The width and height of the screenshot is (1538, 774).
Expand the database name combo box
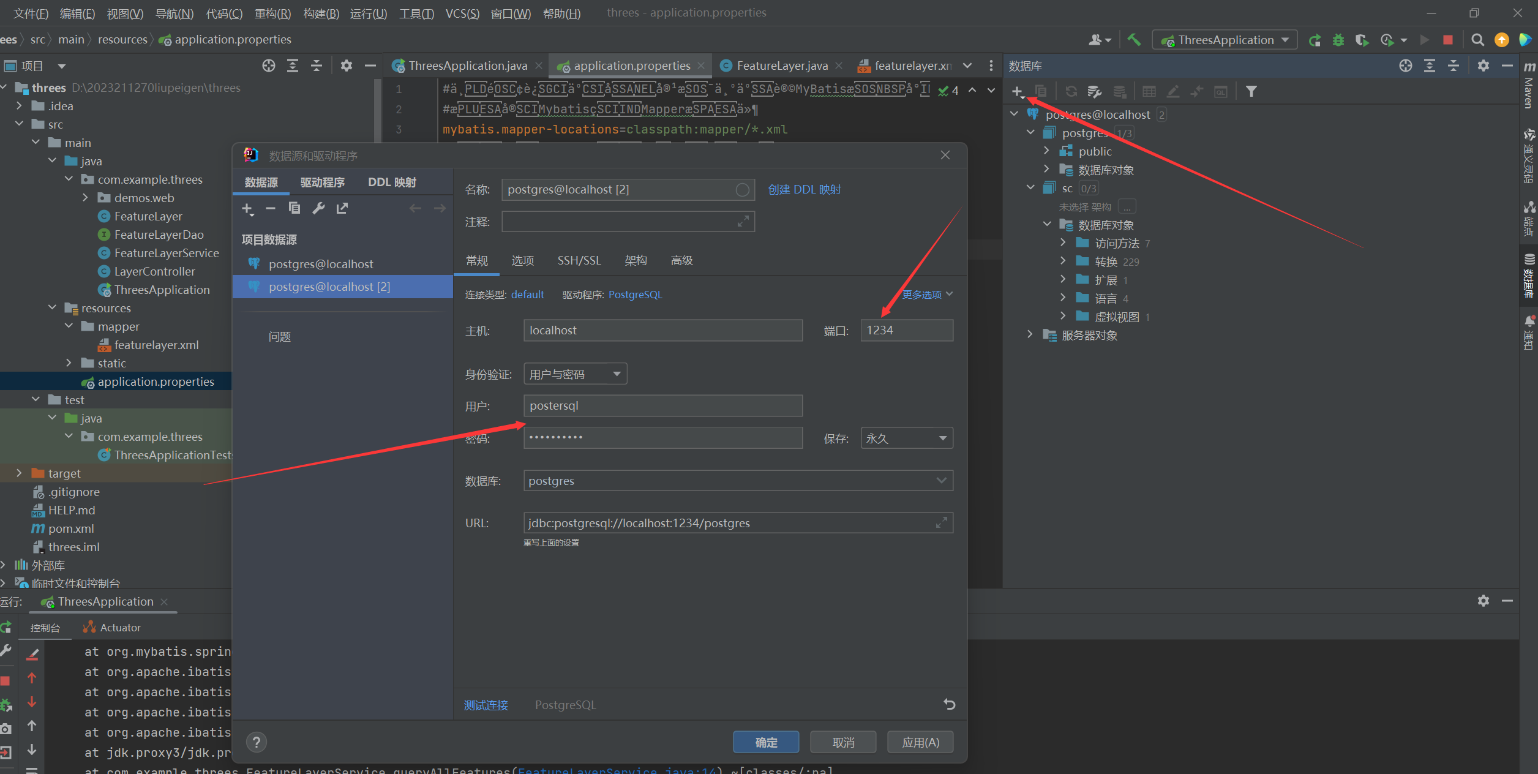pyautogui.click(x=941, y=481)
